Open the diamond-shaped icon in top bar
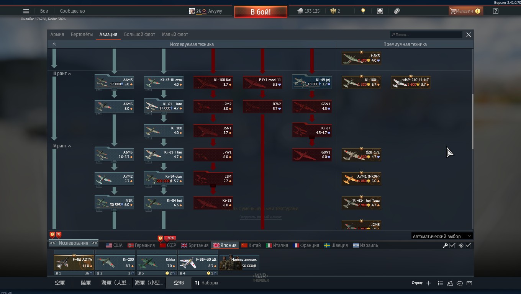 coord(380,11)
